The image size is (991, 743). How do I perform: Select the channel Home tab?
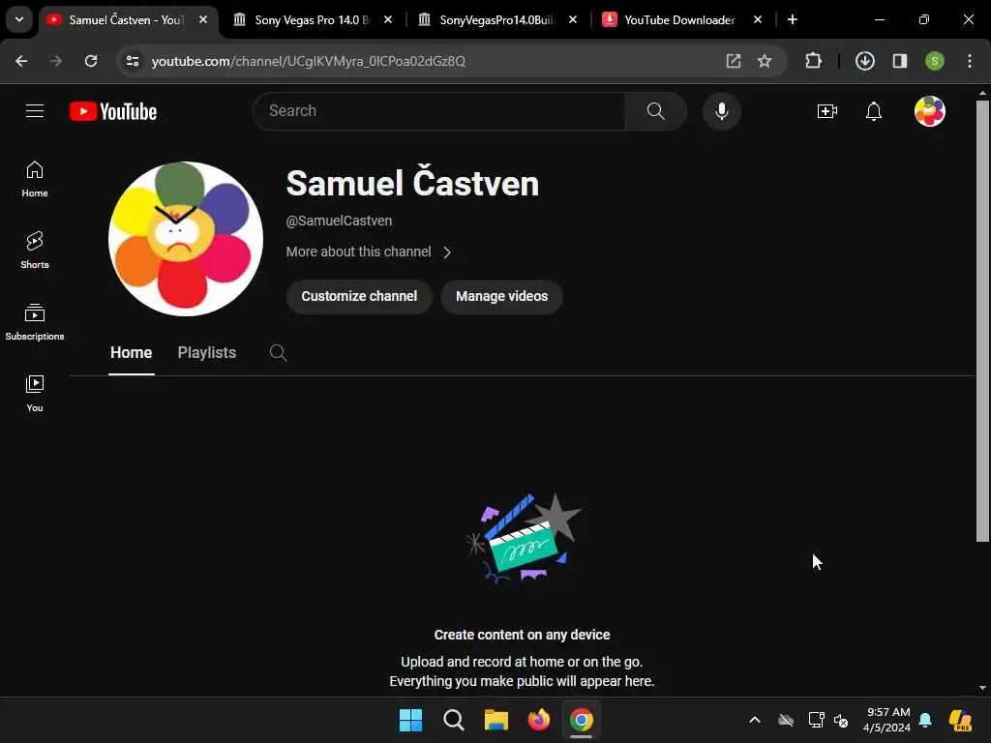(131, 352)
